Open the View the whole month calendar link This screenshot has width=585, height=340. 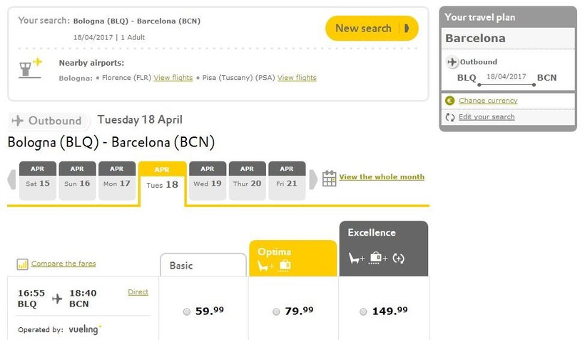click(x=382, y=176)
